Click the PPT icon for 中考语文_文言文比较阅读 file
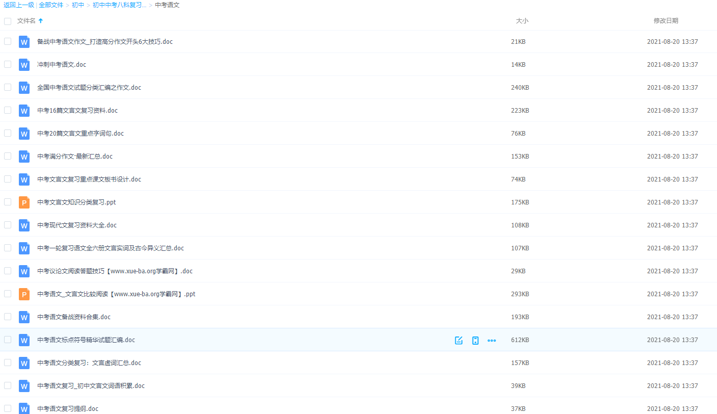 pos(24,294)
